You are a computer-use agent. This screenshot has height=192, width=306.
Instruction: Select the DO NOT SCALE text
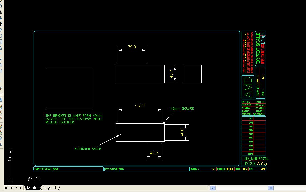click(258, 48)
